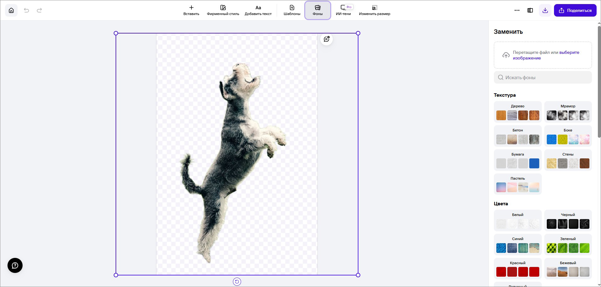Go to home screen via house icon
This screenshot has width=601, height=287.
11,10
